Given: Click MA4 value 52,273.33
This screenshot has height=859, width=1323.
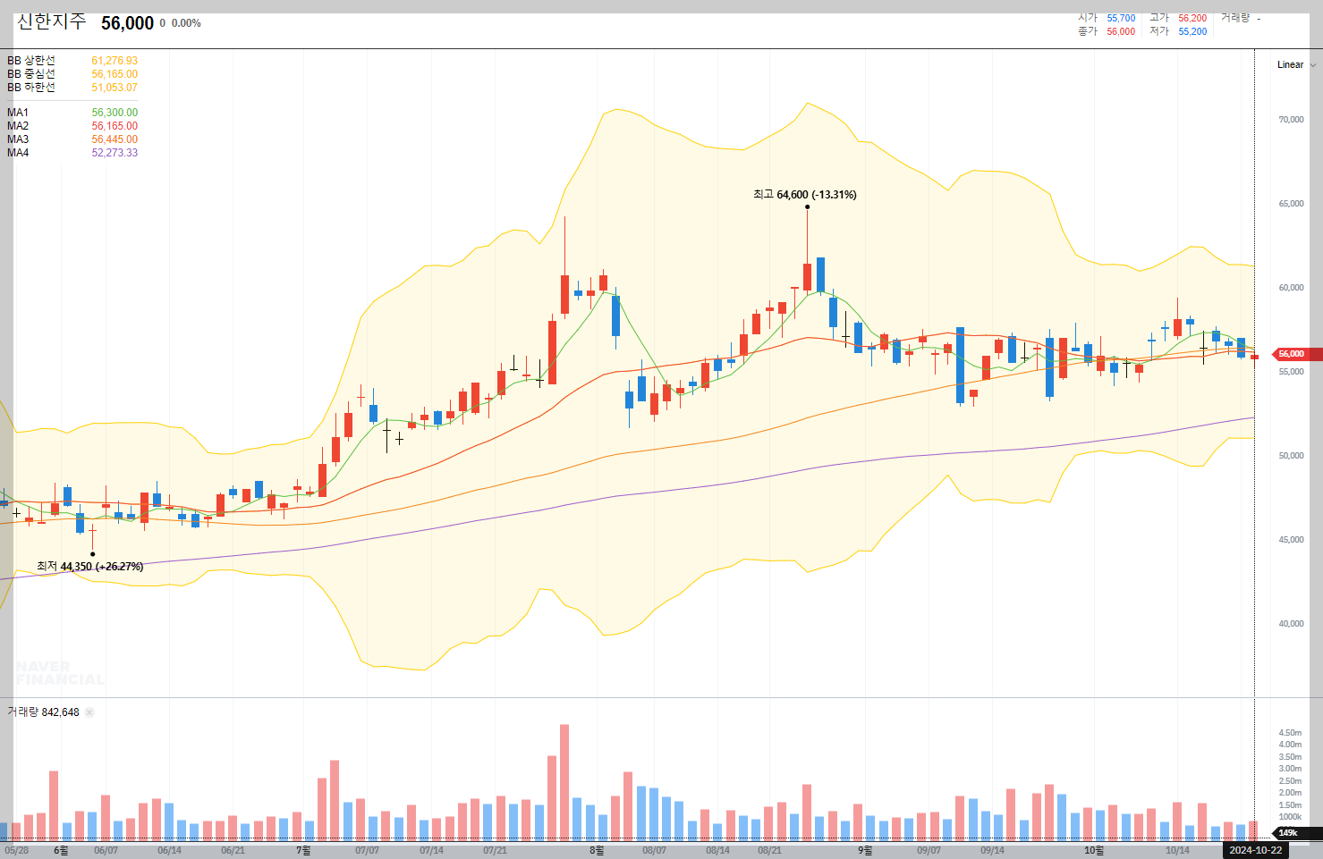Looking at the screenshot, I should (114, 153).
